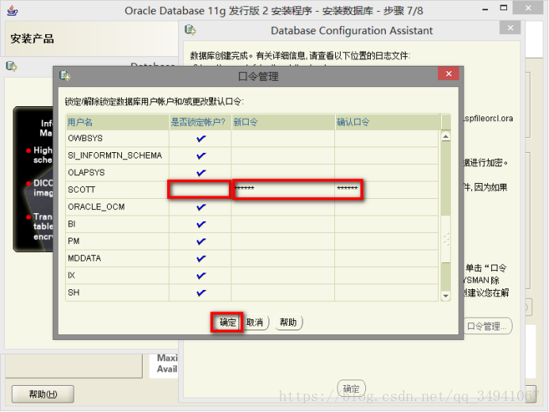This screenshot has height=412, width=549.
Task: Select the BI user name cell
Action: coord(117,224)
